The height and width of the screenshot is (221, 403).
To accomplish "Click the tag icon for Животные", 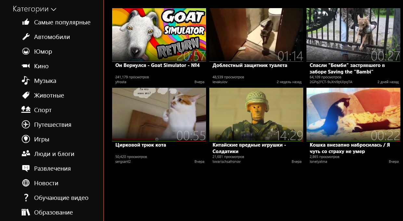I will (26, 95).
